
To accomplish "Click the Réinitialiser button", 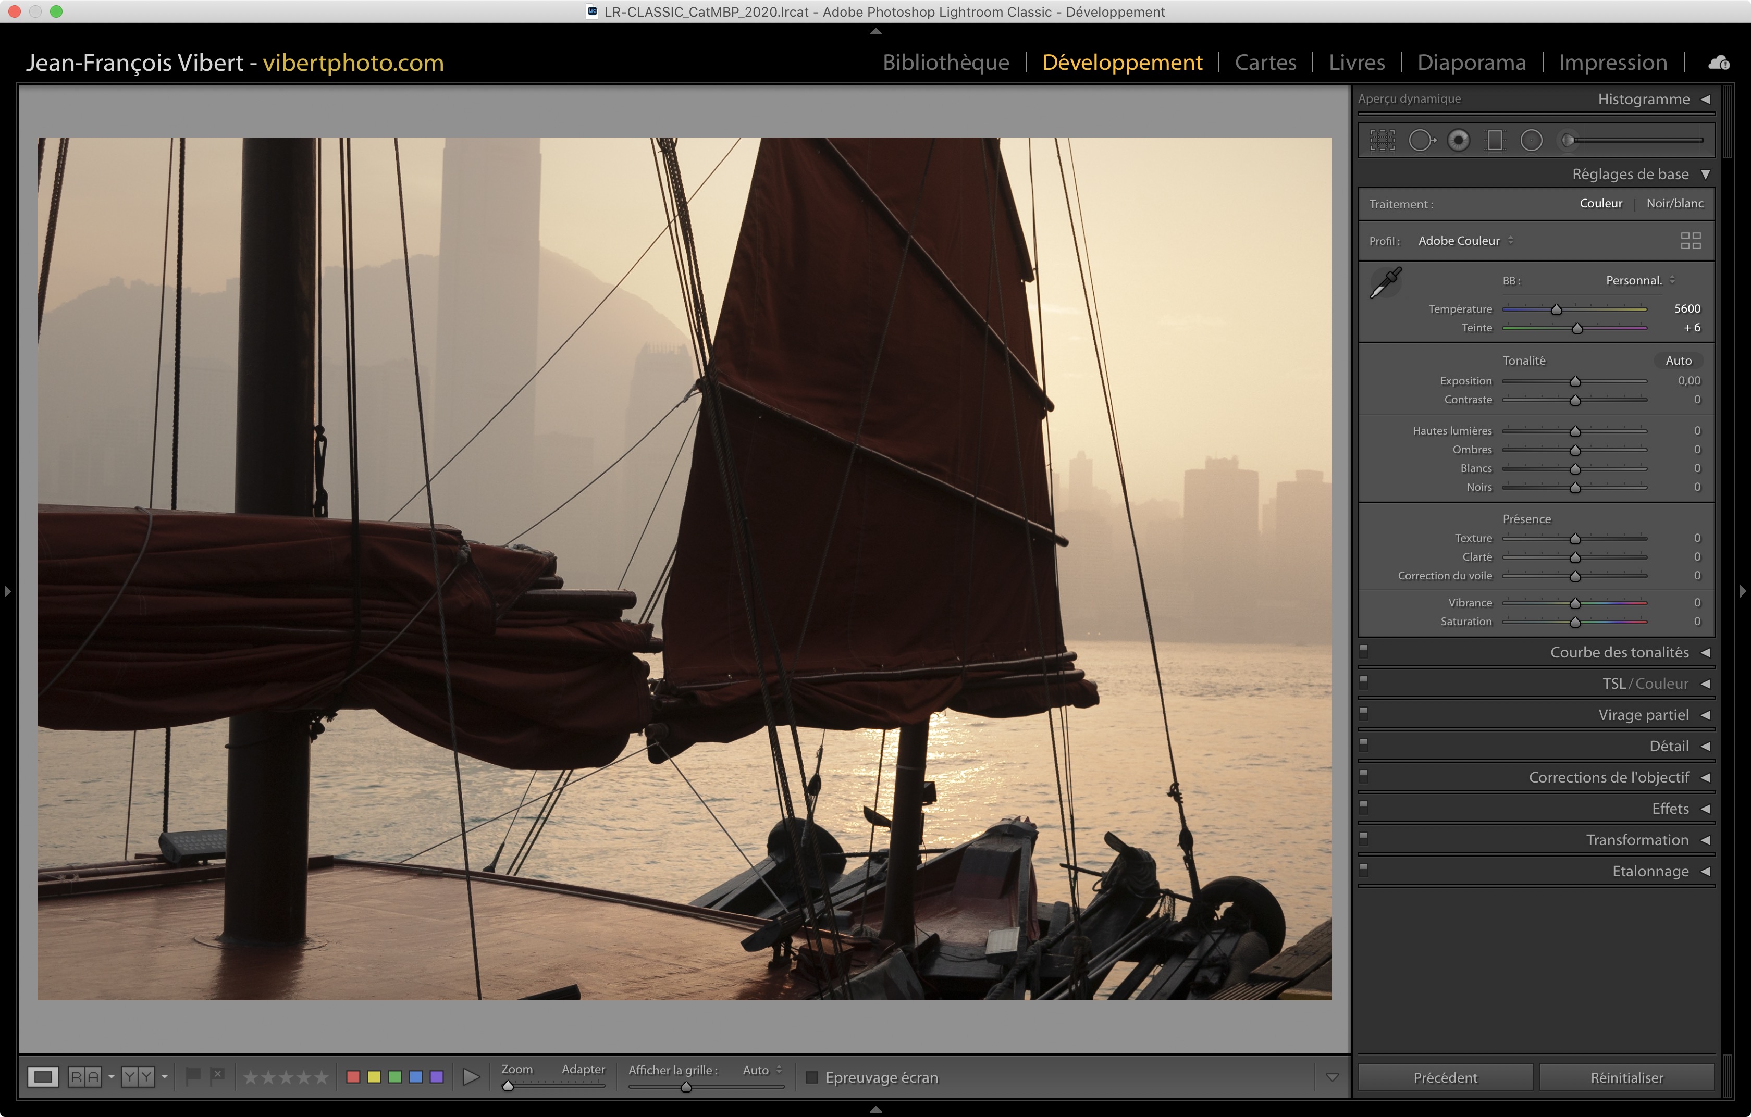I will [x=1626, y=1077].
